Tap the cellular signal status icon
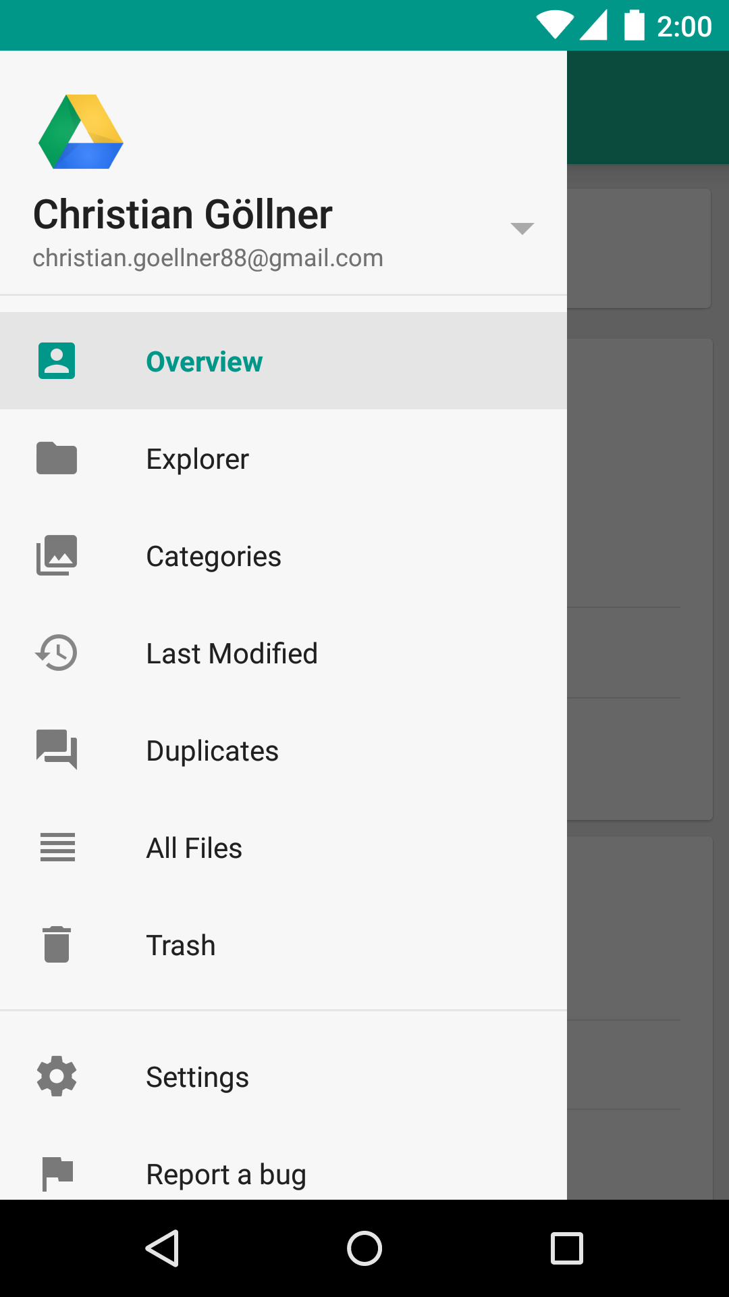The height and width of the screenshot is (1297, 729). click(x=593, y=25)
